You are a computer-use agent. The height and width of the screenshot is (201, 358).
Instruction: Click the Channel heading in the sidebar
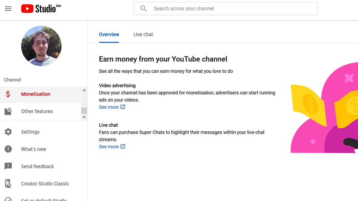(13, 80)
